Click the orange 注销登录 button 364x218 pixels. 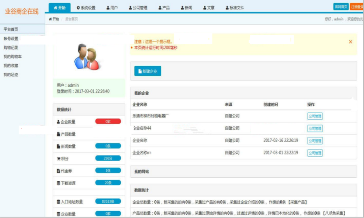tap(357, 7)
